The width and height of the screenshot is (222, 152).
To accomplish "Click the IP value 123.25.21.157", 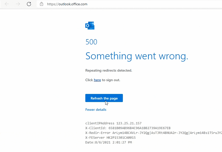I will click(129, 123).
